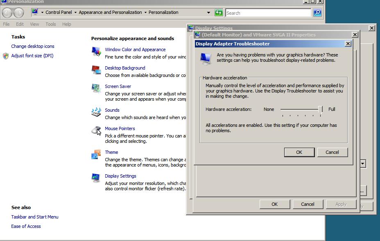Screen dimensions: 380x241
Task: Click the Desktop Background icon
Action: coord(96,70)
